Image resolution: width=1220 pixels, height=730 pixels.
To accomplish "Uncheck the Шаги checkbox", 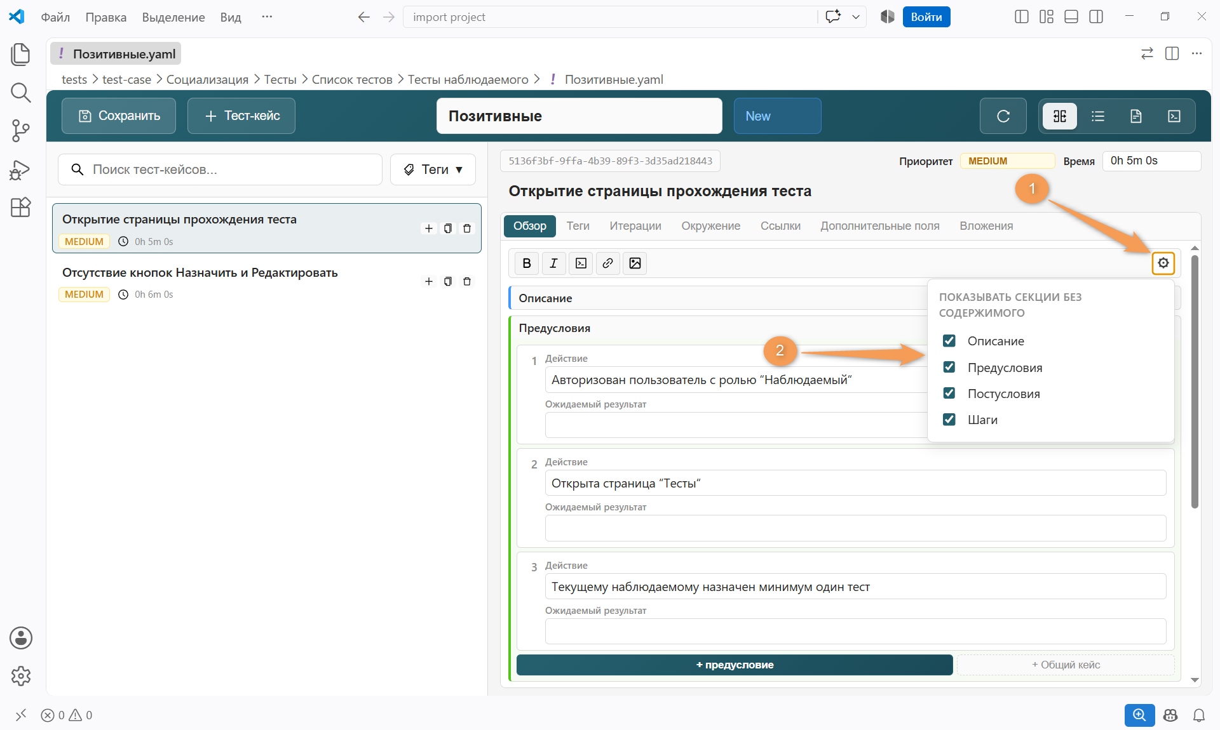I will pos(949,419).
